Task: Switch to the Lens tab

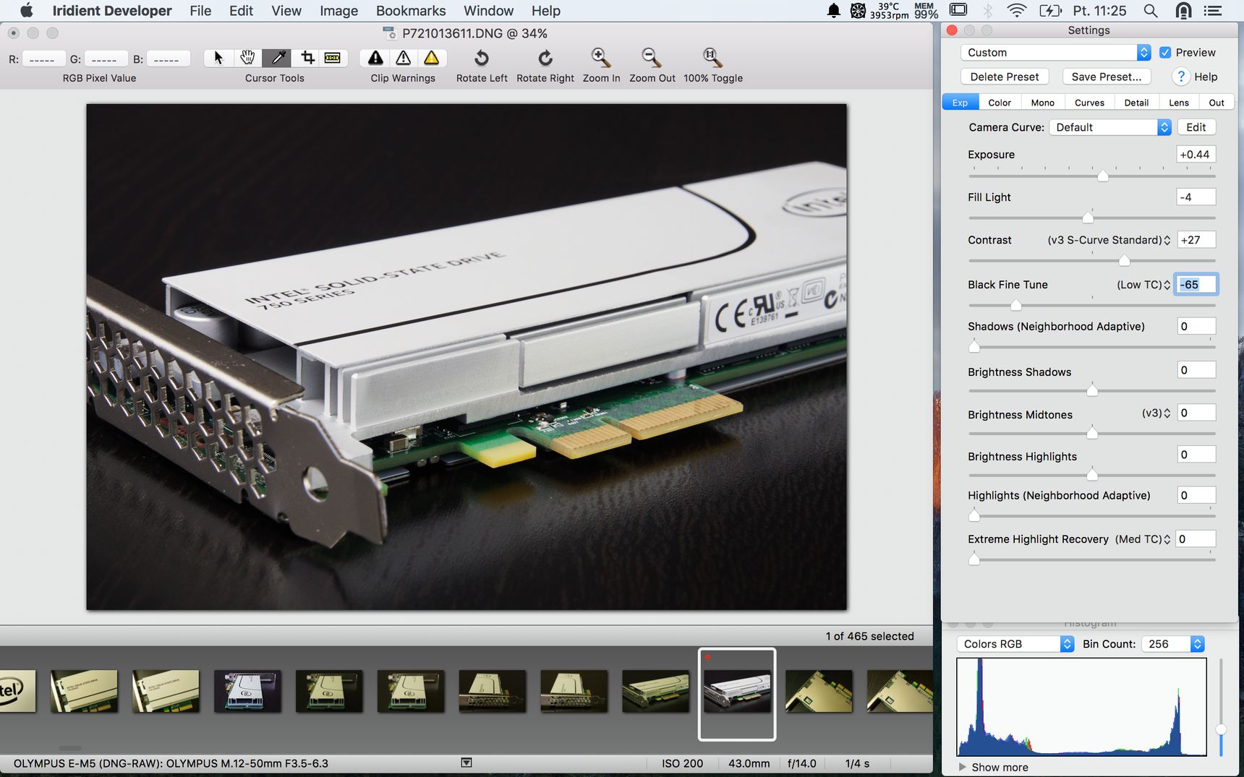Action: tap(1179, 103)
